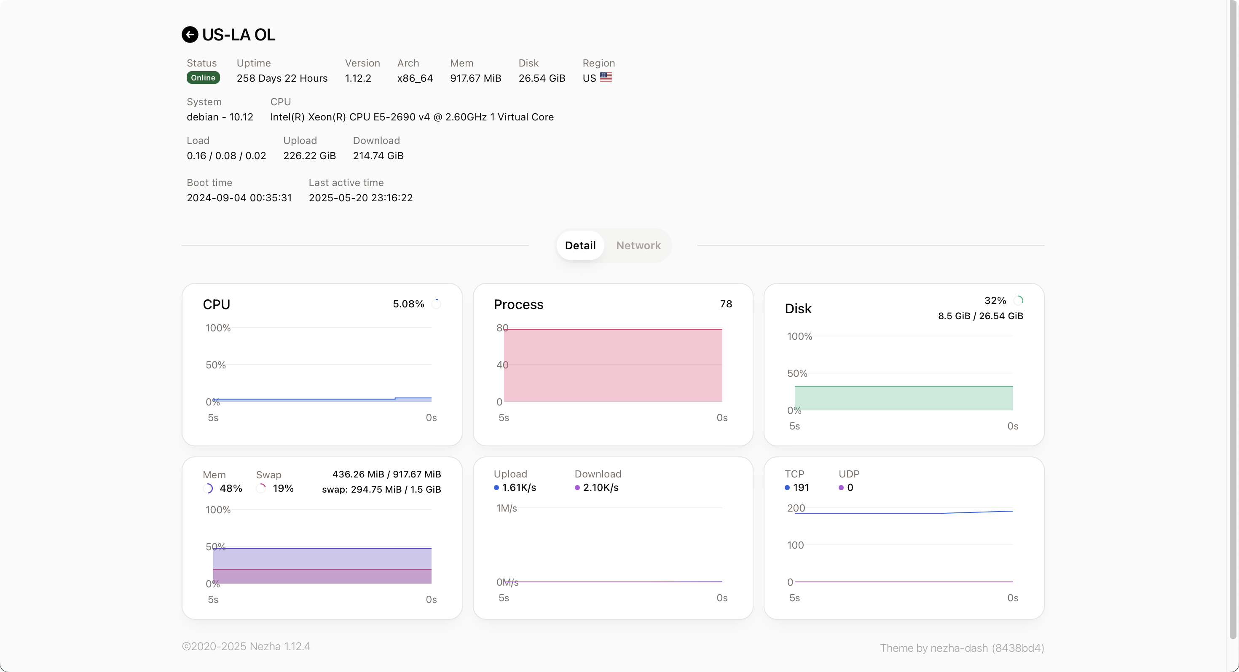The height and width of the screenshot is (672, 1239).
Task: Select the Detail tab
Action: point(580,245)
